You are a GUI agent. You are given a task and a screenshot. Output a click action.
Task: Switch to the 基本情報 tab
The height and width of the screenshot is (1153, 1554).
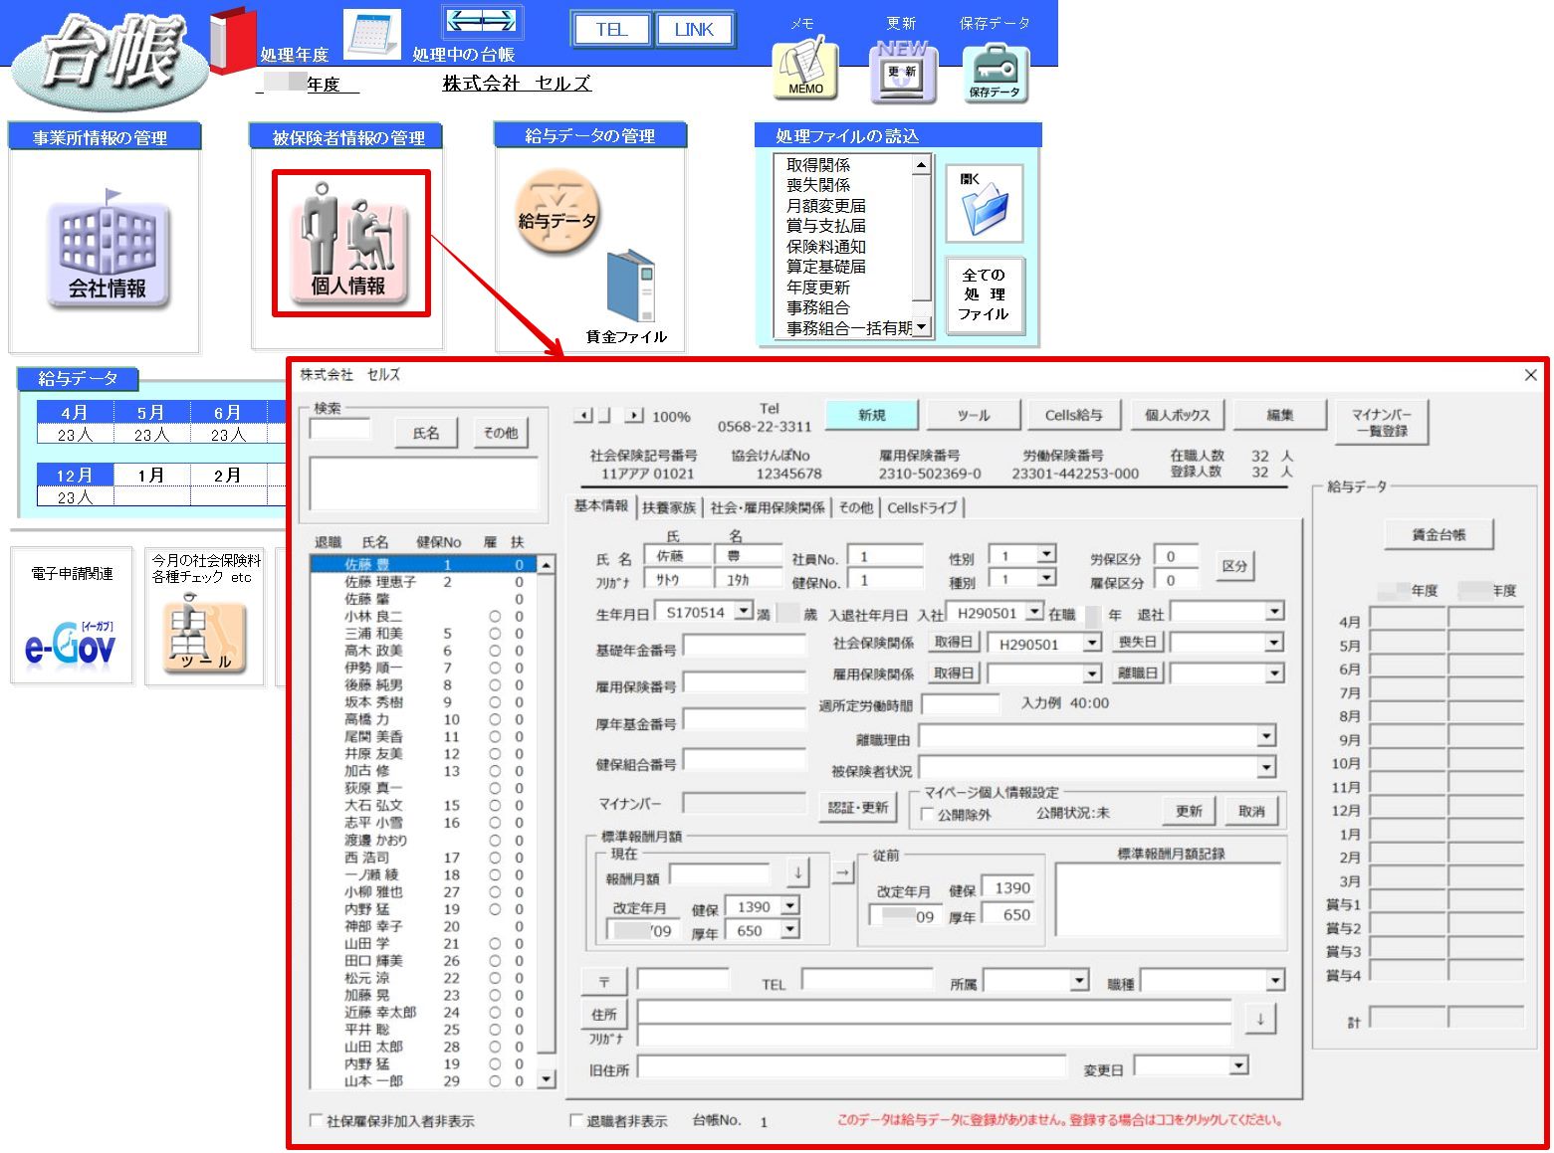pos(601,505)
